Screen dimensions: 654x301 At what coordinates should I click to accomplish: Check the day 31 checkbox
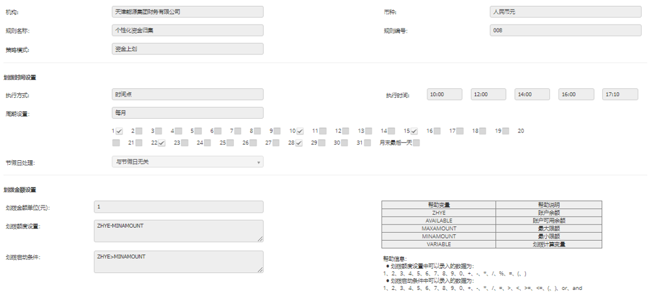click(x=368, y=143)
